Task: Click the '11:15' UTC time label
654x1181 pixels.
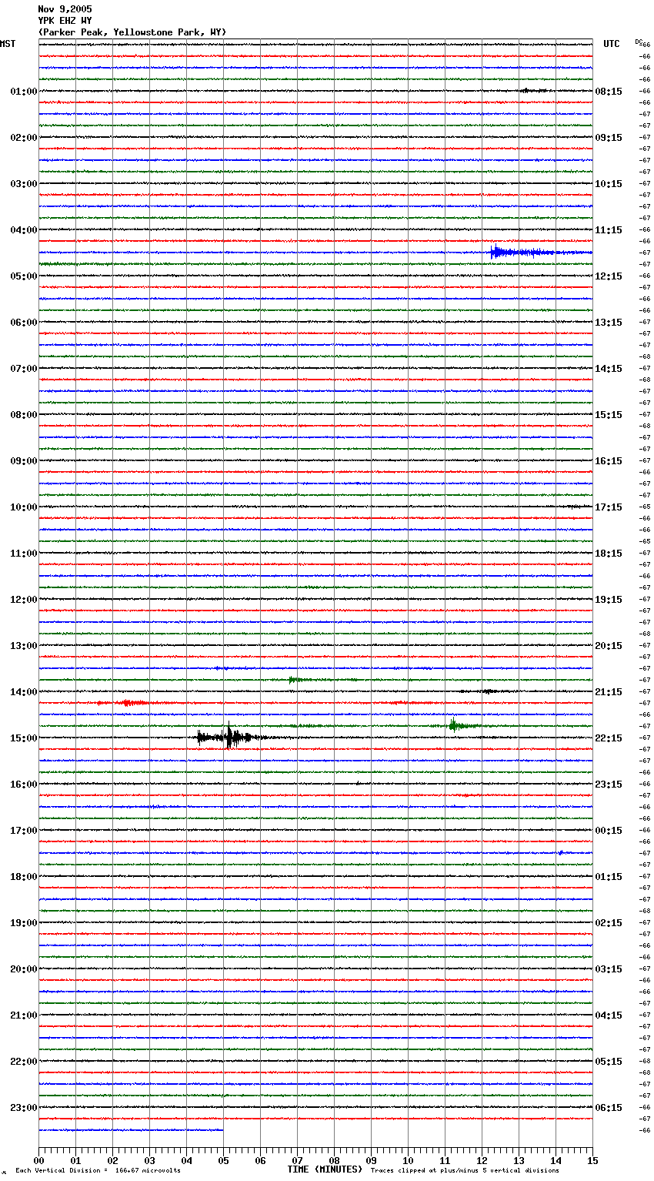Action: (609, 230)
